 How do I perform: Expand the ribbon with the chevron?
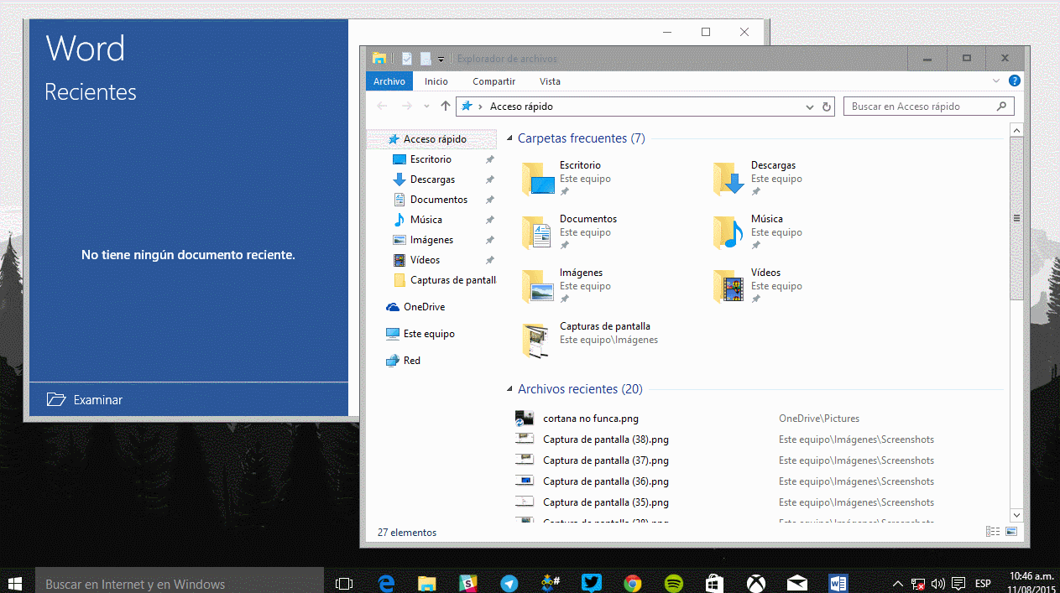click(x=996, y=81)
